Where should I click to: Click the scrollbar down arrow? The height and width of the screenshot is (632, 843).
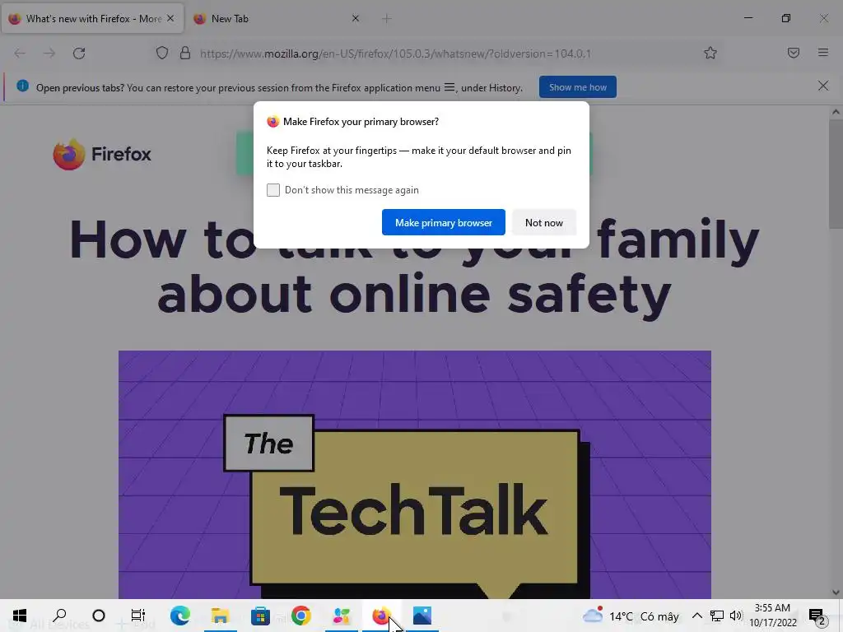click(x=836, y=592)
